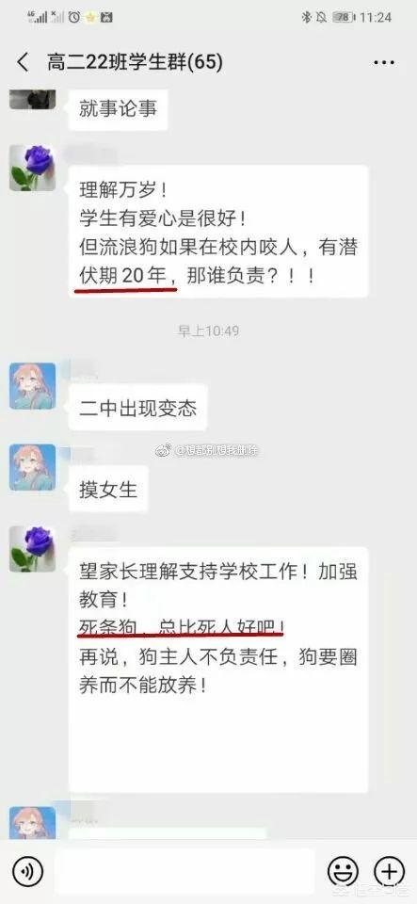
Task: Select the 摸女生 message bubble
Action: [x=108, y=489]
